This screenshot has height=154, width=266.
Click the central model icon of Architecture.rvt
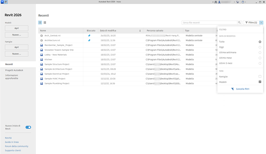click(x=42, y=40)
